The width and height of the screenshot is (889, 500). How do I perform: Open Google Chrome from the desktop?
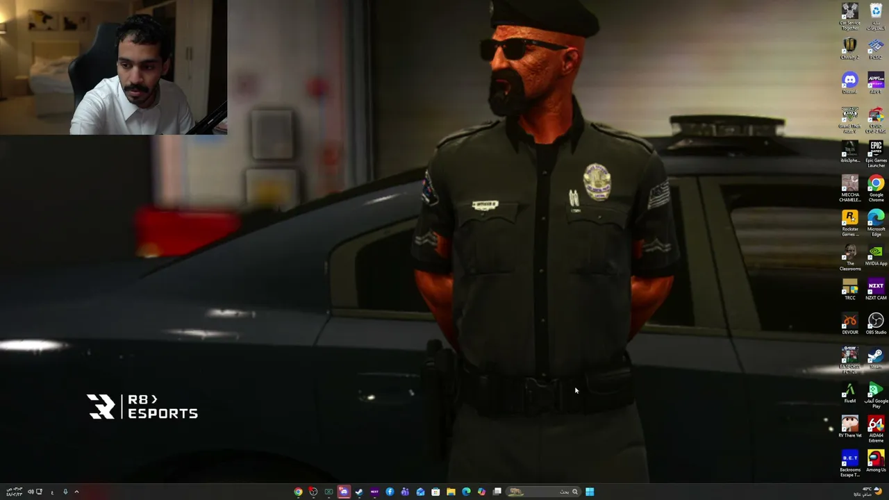876,188
